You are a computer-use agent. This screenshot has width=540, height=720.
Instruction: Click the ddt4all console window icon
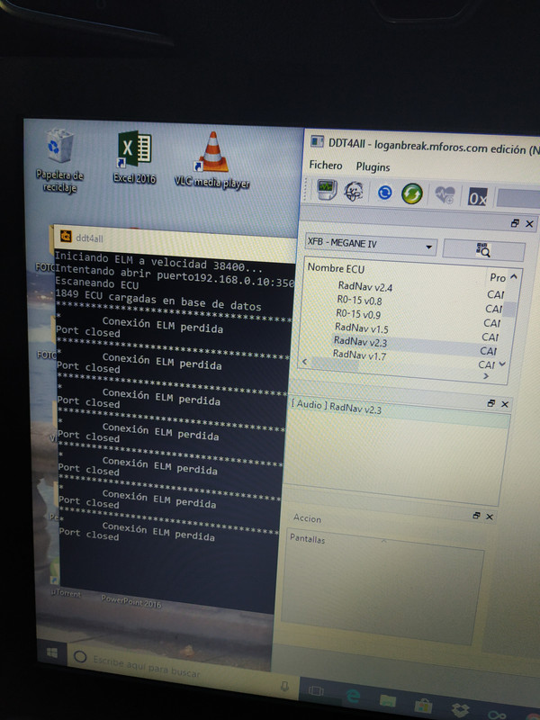click(x=66, y=236)
